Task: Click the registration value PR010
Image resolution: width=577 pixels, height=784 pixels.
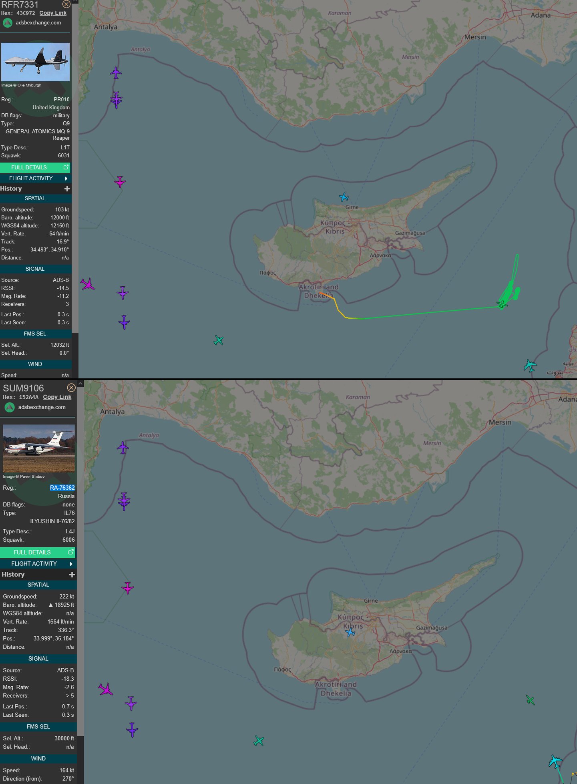Action: (x=62, y=99)
